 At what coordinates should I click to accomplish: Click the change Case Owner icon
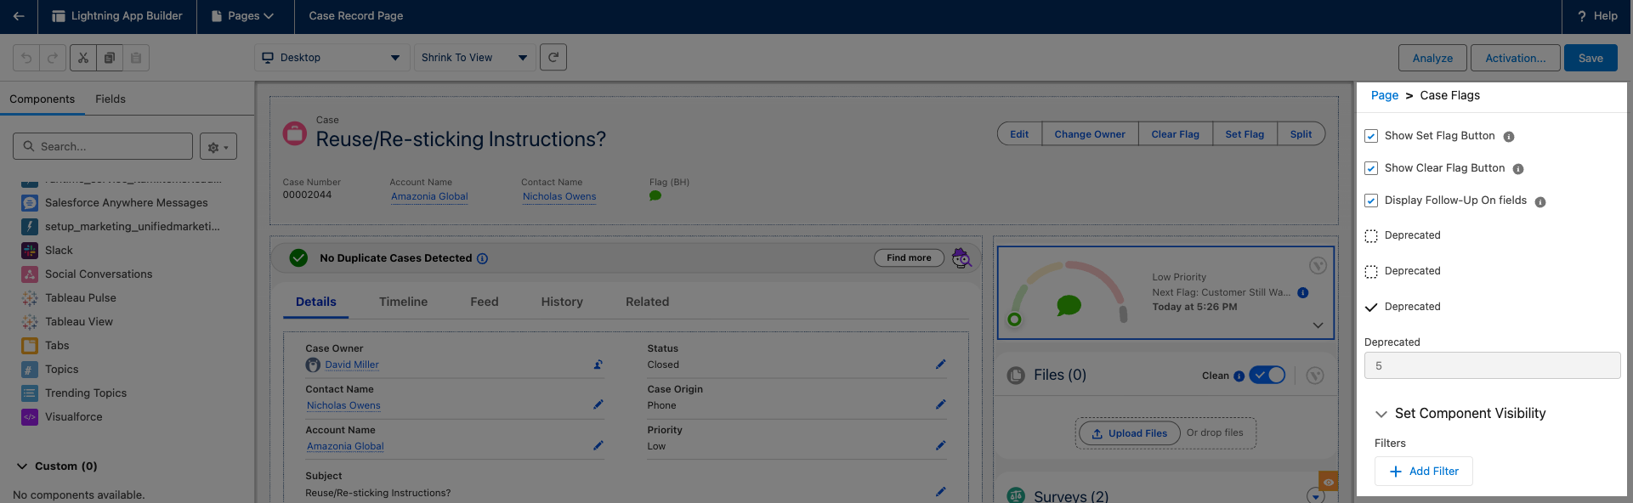tap(598, 365)
